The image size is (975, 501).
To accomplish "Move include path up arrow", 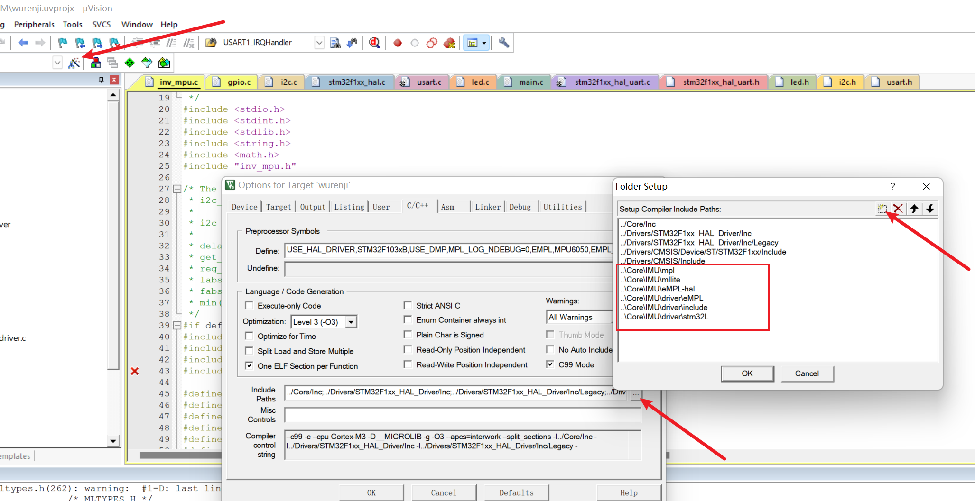I will (914, 209).
